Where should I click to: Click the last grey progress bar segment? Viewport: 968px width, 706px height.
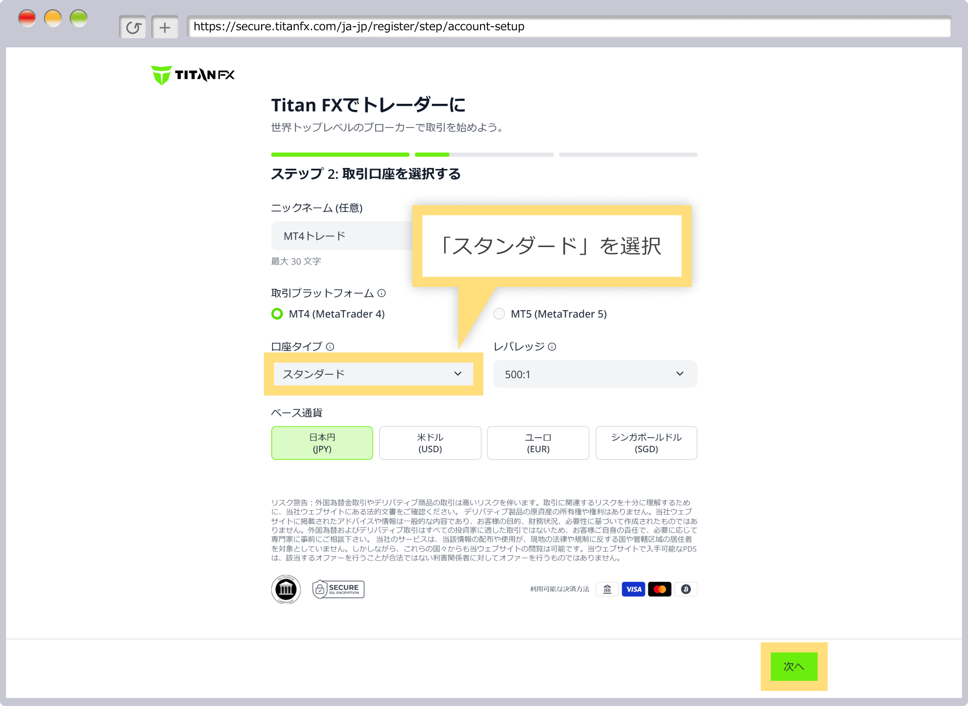click(x=628, y=154)
